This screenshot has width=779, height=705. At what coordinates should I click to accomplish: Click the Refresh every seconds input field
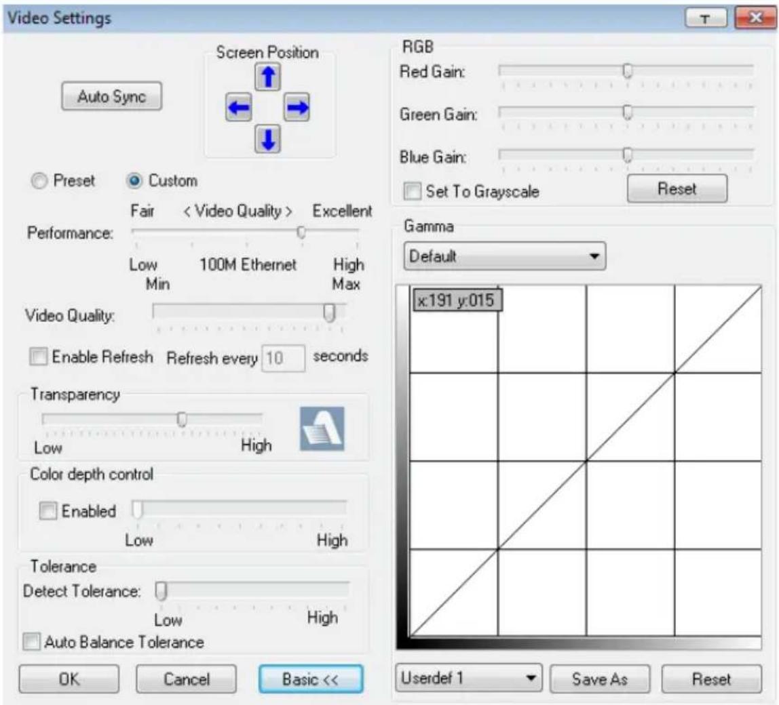283,358
